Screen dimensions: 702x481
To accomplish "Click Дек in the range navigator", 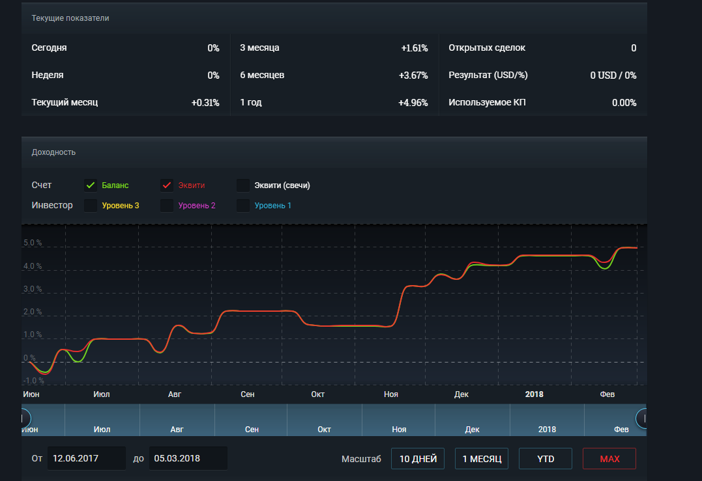I will [x=473, y=429].
